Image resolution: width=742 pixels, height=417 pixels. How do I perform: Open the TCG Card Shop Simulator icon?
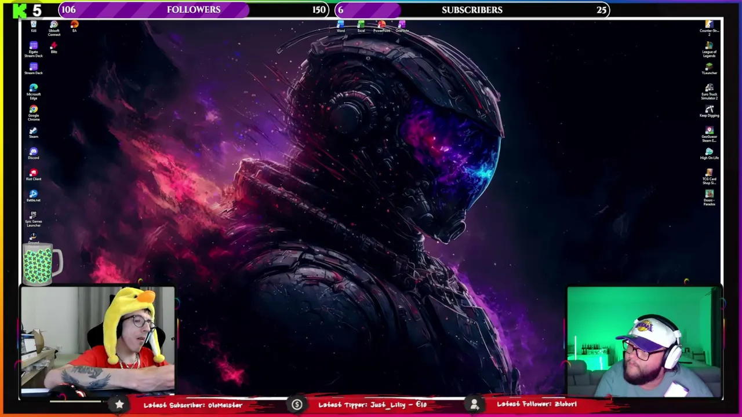tap(709, 177)
